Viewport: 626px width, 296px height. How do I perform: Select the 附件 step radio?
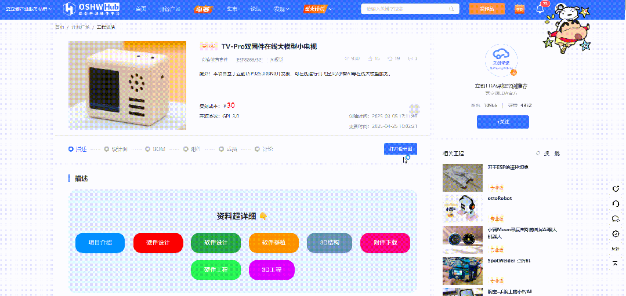click(186, 149)
